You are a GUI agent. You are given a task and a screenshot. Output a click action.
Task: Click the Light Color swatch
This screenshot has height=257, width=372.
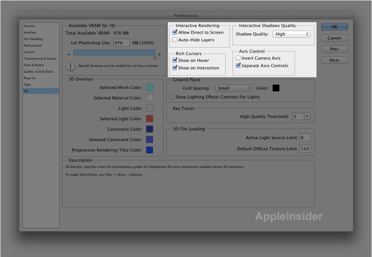(x=149, y=108)
